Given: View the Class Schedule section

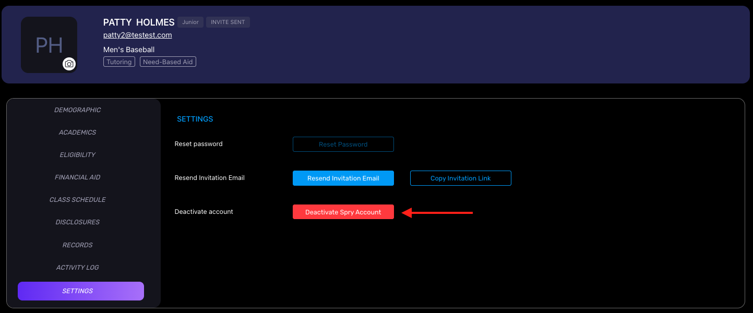Looking at the screenshot, I should 78,200.
